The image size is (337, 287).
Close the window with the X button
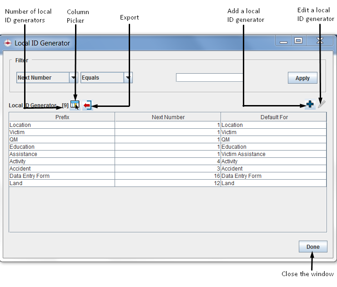(320, 41)
